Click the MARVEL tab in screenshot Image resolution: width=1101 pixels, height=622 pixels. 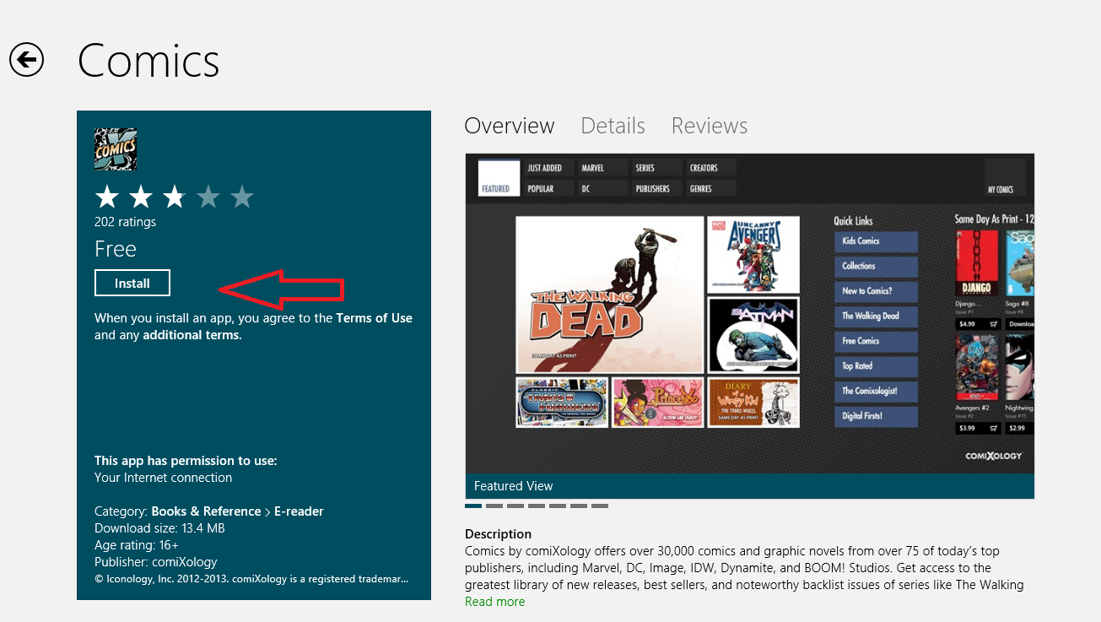point(602,167)
